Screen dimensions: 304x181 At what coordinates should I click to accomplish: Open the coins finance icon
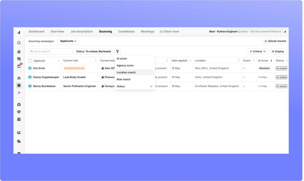[x=19, y=141]
